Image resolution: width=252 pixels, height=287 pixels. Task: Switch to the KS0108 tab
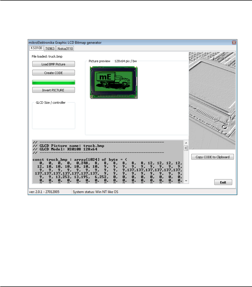pos(36,48)
